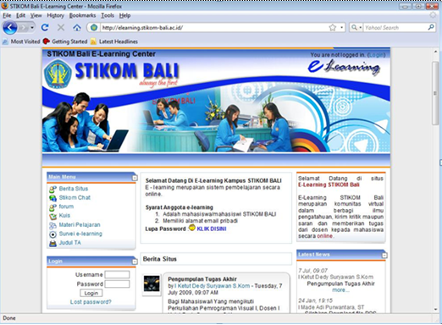
Task: Click the Survei e-learning icon
Action: [52, 234]
